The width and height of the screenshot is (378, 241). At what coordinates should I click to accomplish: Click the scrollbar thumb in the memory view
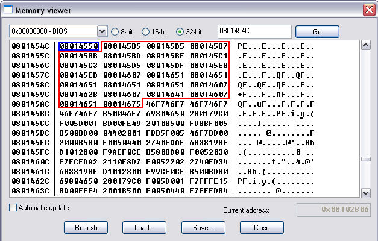click(x=365, y=158)
